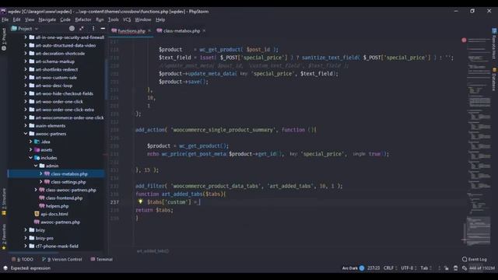Click the CRLF line separator selector

(390, 268)
